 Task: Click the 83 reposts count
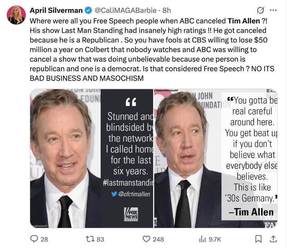point(100,239)
